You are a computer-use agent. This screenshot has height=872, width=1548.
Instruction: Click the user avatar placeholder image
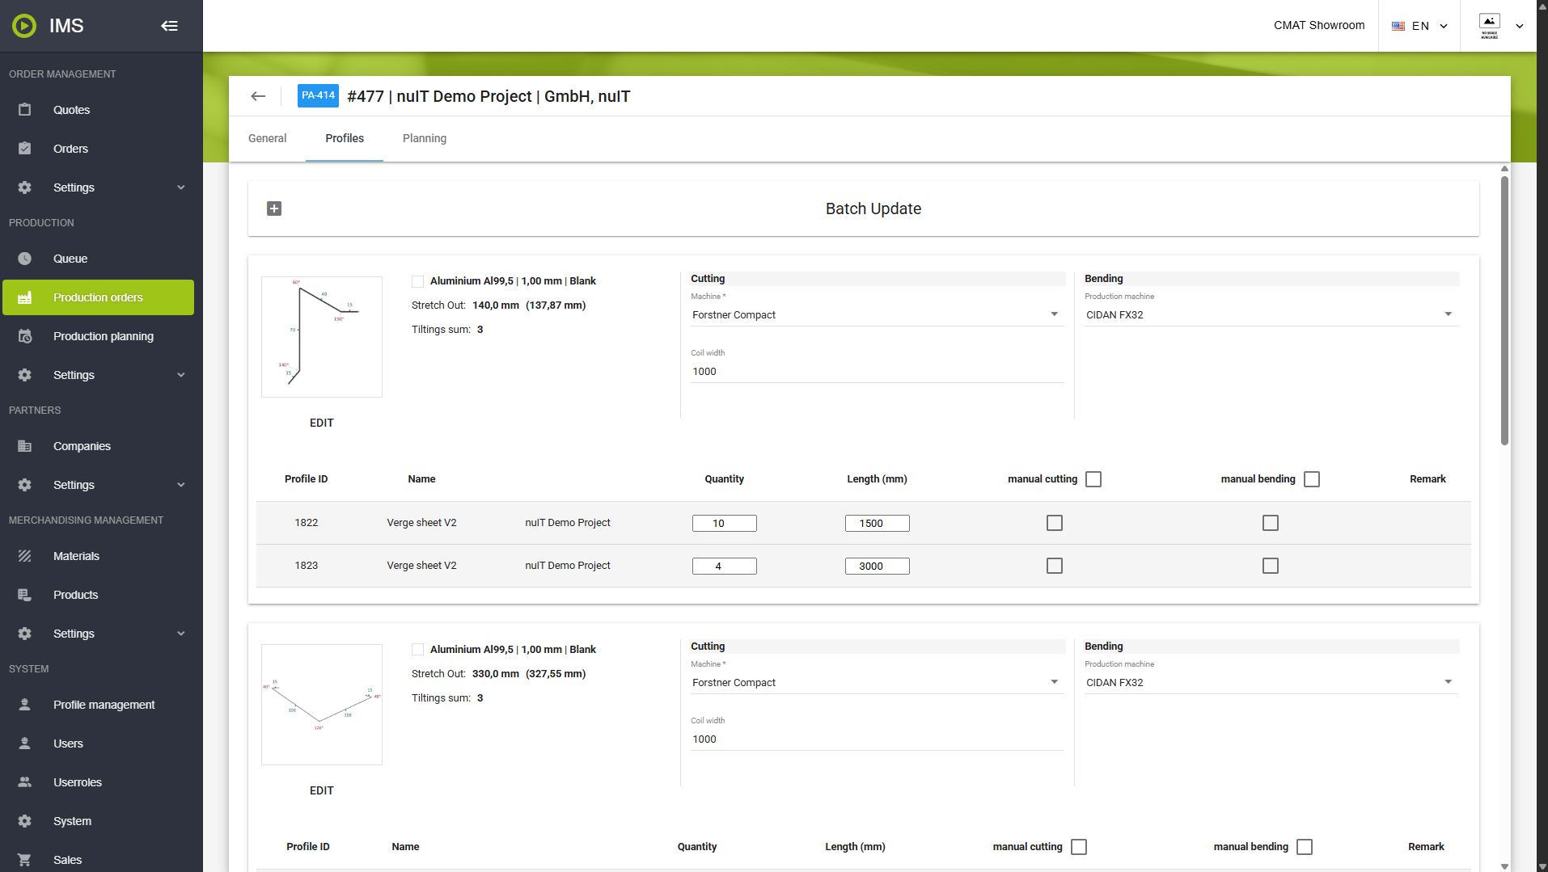pyautogui.click(x=1490, y=26)
